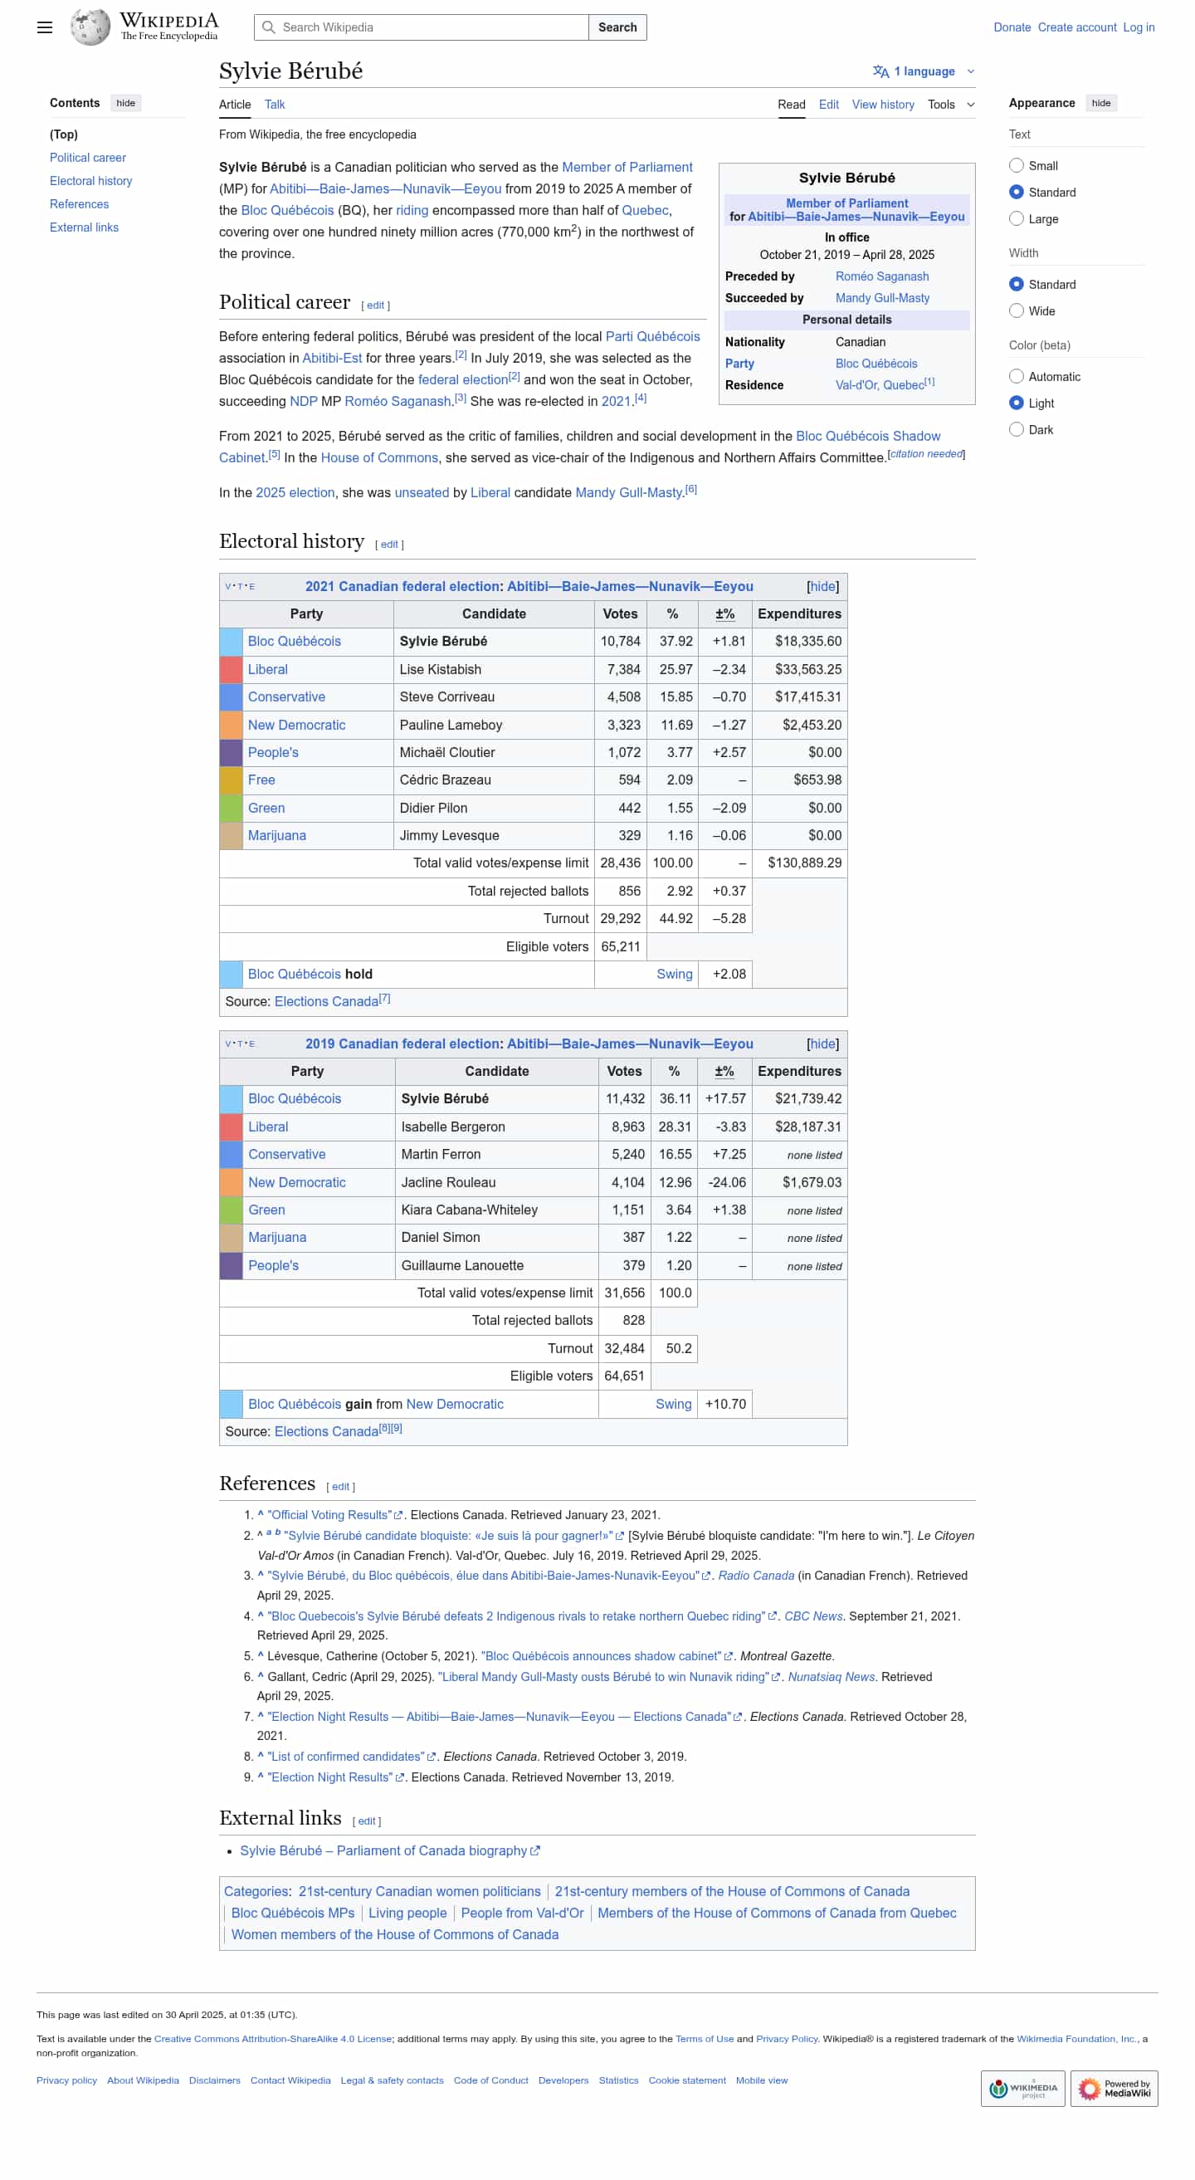
Task: Click the Wikipedia globe logo
Action: [x=90, y=27]
